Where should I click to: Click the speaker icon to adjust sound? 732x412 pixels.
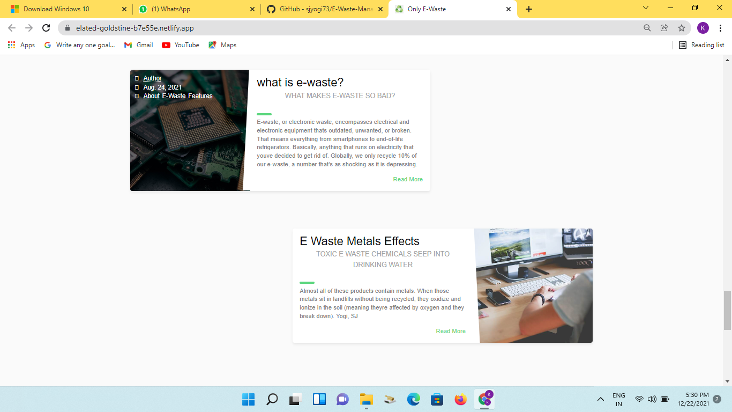652,399
